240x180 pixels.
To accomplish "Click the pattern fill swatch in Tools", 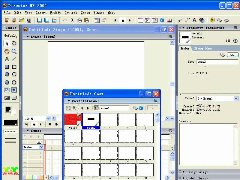I will coord(10,122).
